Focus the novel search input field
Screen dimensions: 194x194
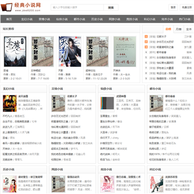click(77, 8)
